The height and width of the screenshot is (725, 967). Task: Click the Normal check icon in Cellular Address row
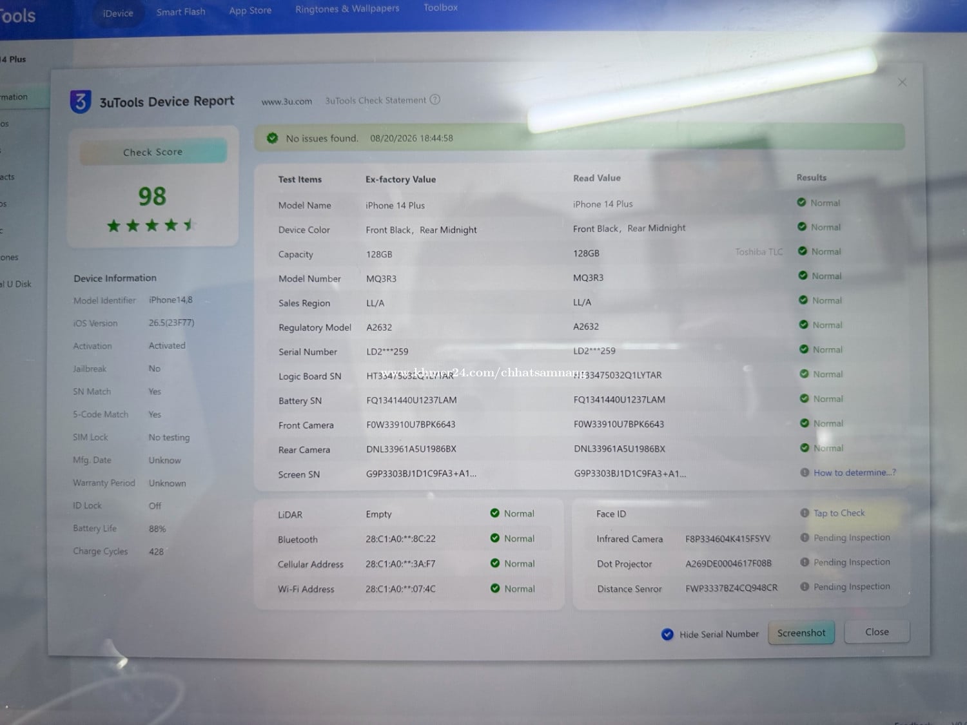(495, 563)
